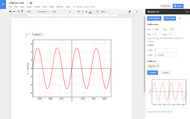Open the File menu

pyautogui.click(x=10, y=7)
